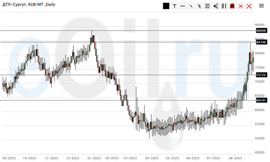Click the 09-2022 date label on time axis
Image resolution: width=270 pixels, height=162 pixels.
click(9, 157)
